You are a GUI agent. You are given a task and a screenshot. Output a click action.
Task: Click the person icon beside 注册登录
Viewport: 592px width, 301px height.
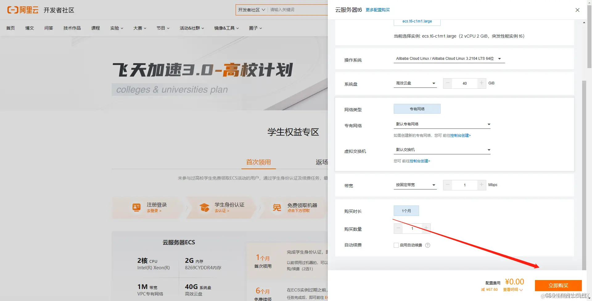coord(137,207)
